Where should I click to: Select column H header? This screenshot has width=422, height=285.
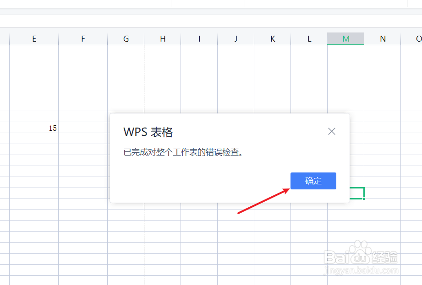click(163, 39)
